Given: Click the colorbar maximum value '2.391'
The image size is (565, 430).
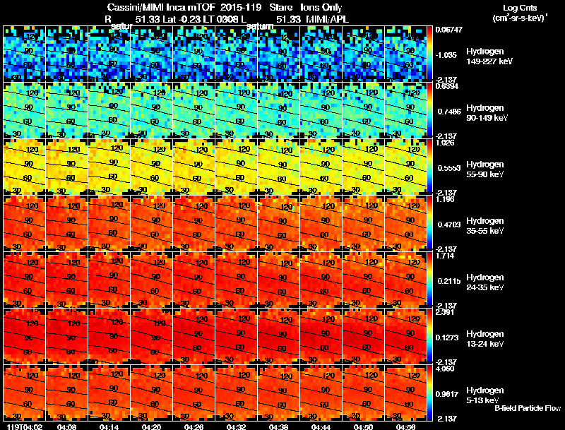Looking at the screenshot, I should (445, 313).
